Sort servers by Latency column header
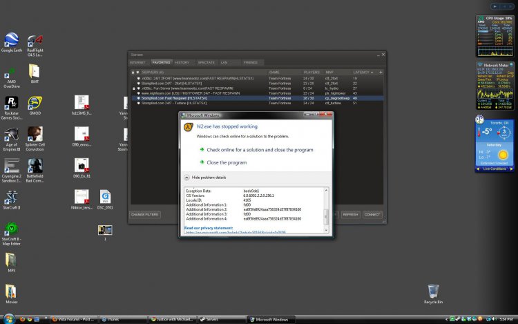 [x=363, y=73]
